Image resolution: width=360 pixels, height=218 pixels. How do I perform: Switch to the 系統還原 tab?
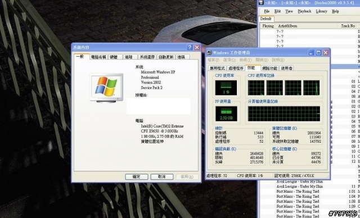[x=147, y=57]
